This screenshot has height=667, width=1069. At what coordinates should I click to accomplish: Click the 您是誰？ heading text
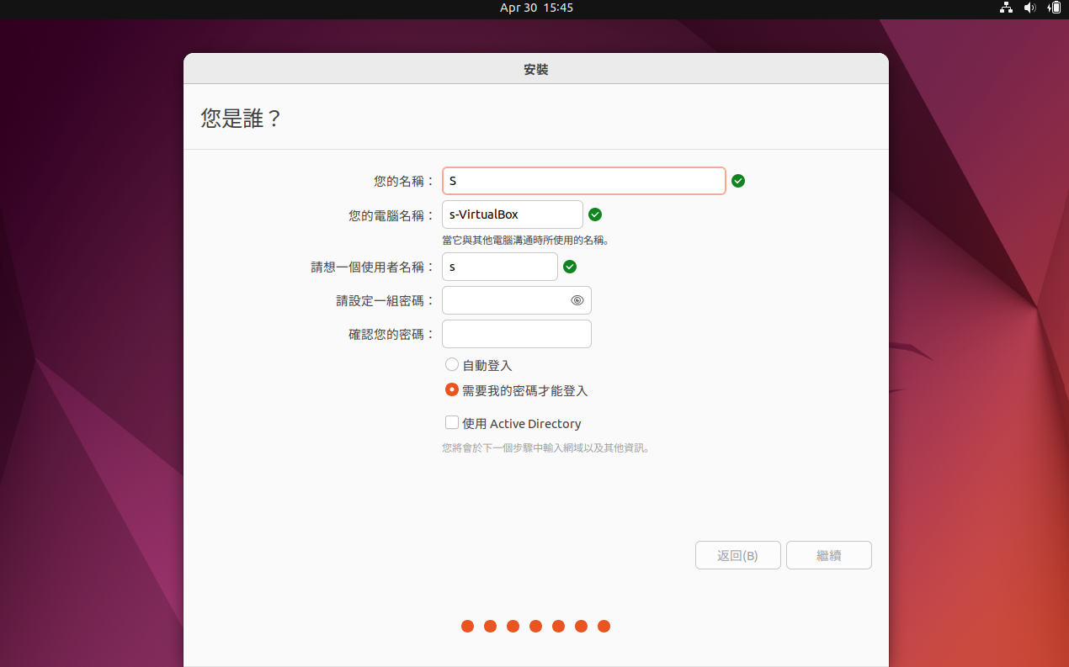pos(241,118)
